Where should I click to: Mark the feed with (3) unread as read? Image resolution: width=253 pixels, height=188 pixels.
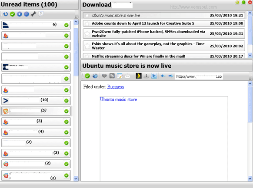click(67, 122)
